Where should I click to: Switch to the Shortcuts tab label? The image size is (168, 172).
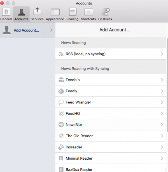coord(88,19)
